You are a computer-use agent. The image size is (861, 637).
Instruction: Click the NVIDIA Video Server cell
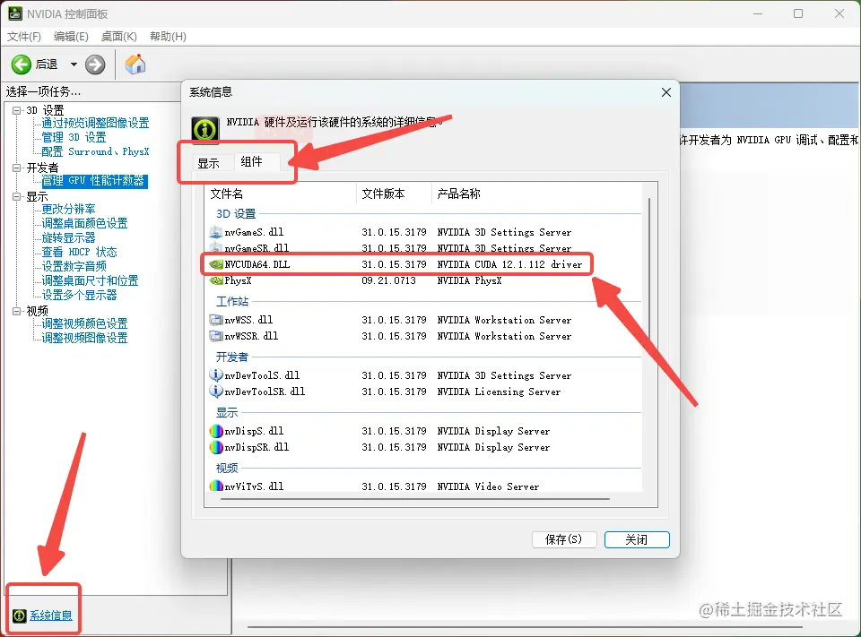click(x=488, y=486)
